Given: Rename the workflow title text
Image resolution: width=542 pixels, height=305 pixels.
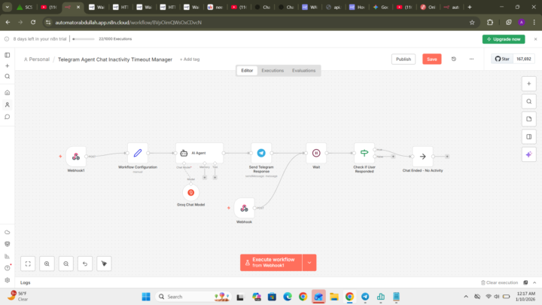Looking at the screenshot, I should (115, 59).
